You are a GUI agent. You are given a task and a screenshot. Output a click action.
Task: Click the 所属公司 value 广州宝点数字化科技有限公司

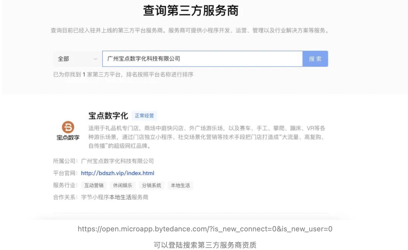click(x=117, y=161)
